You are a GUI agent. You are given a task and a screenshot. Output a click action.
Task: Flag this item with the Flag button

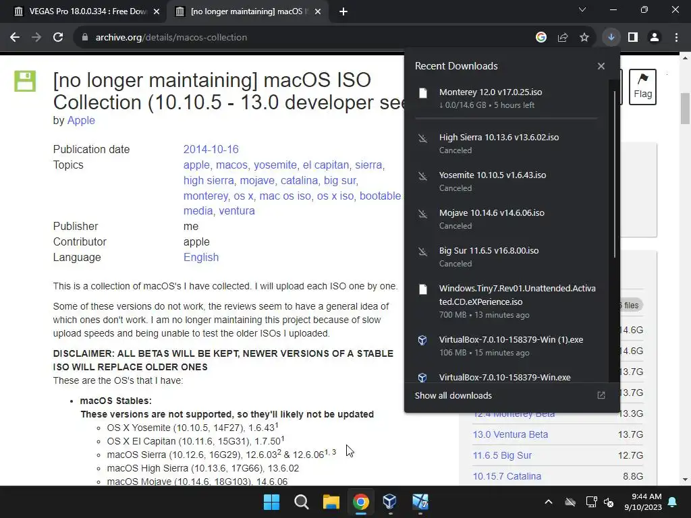pyautogui.click(x=642, y=87)
